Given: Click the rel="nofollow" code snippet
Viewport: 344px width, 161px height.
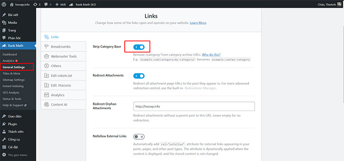Looking at the screenshot, I should click(x=173, y=144).
